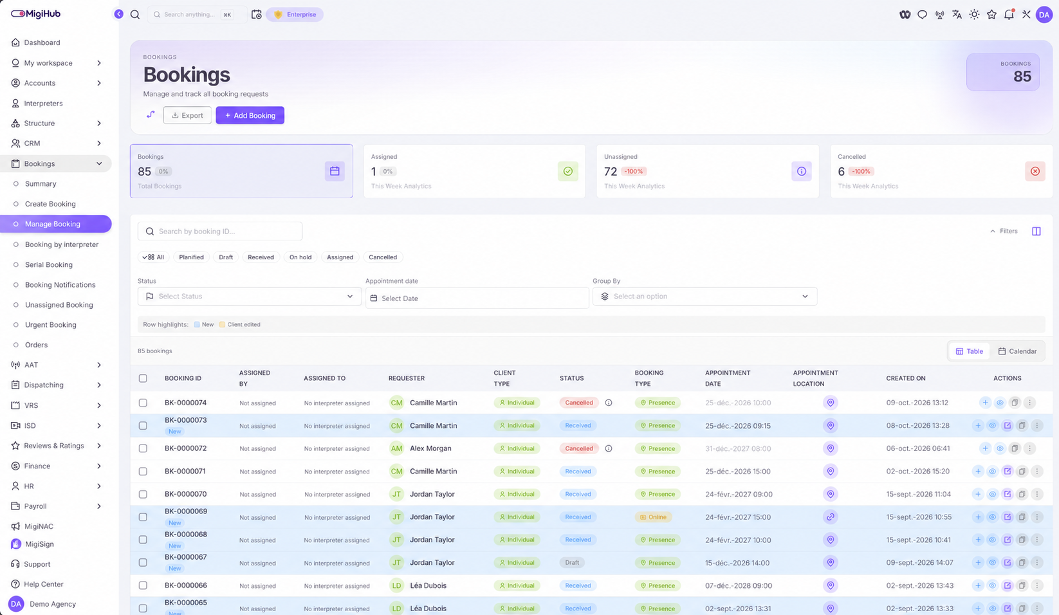View booking BK-0000069 with eye icon
The width and height of the screenshot is (1059, 615).
(x=993, y=517)
